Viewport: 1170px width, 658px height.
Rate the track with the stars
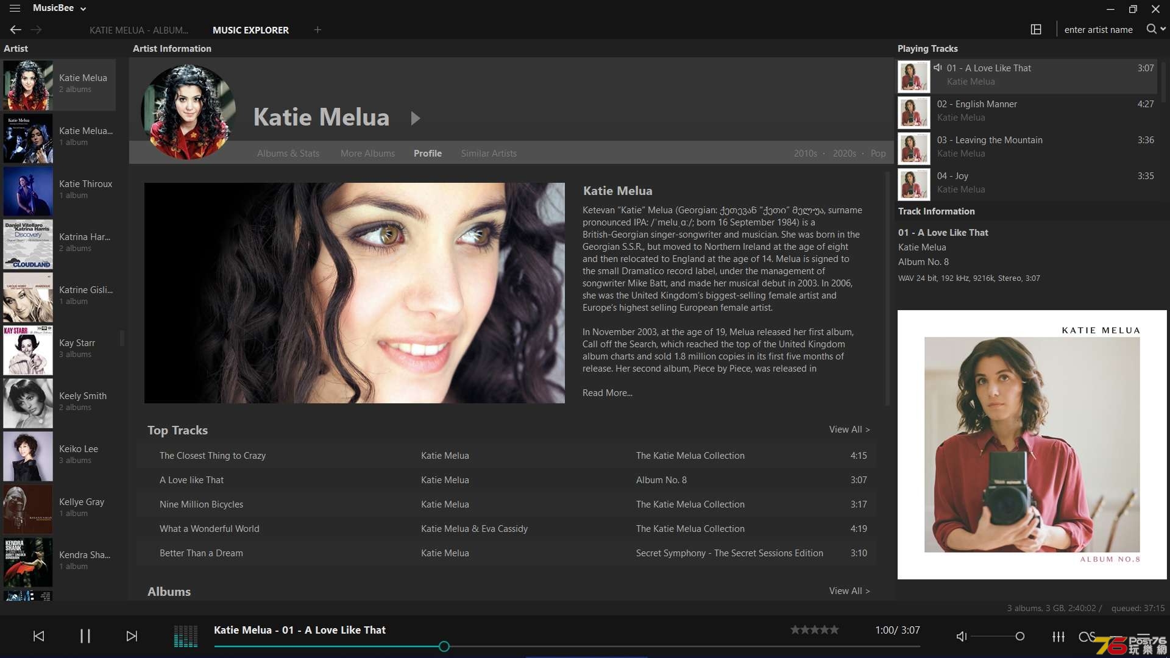pos(815,630)
